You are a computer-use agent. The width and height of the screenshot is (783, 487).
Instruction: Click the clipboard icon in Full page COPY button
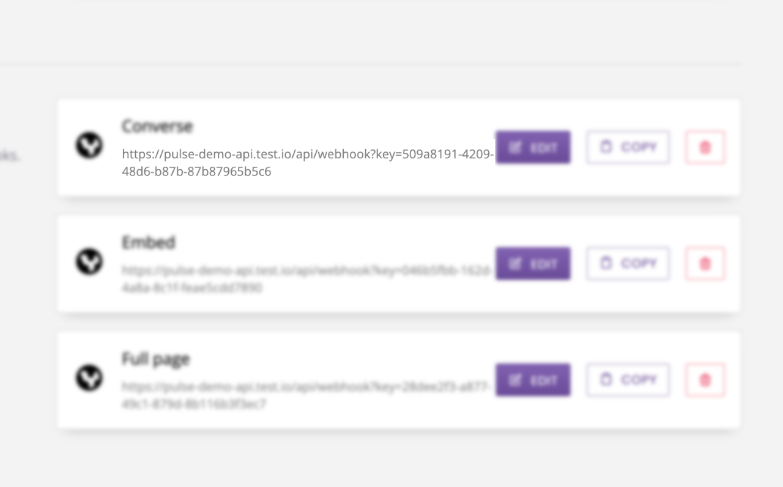[x=606, y=379]
